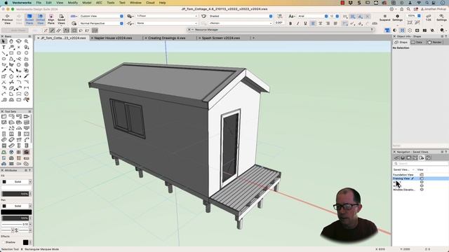The image size is (449, 252).
Task: Set text alignment to left
Action: point(313,23)
